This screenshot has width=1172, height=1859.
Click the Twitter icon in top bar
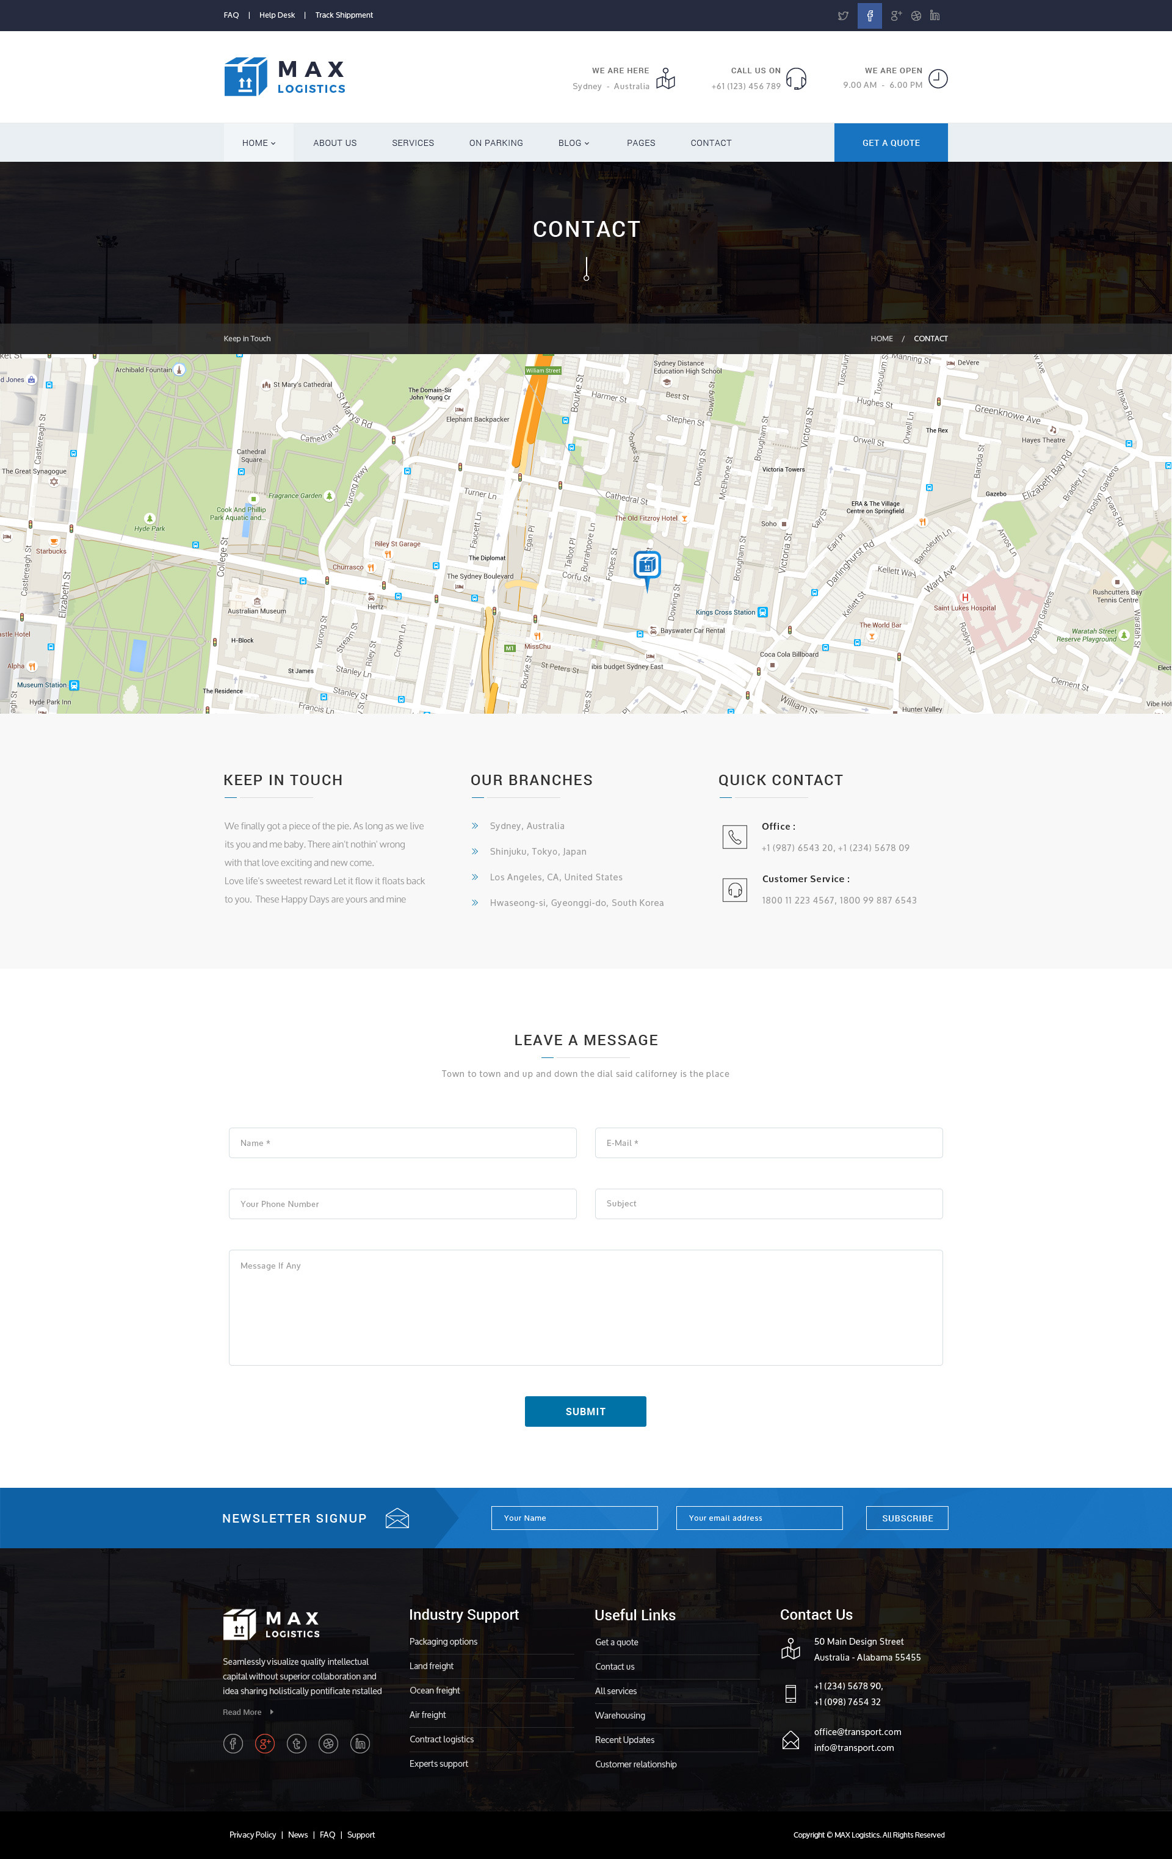(842, 15)
